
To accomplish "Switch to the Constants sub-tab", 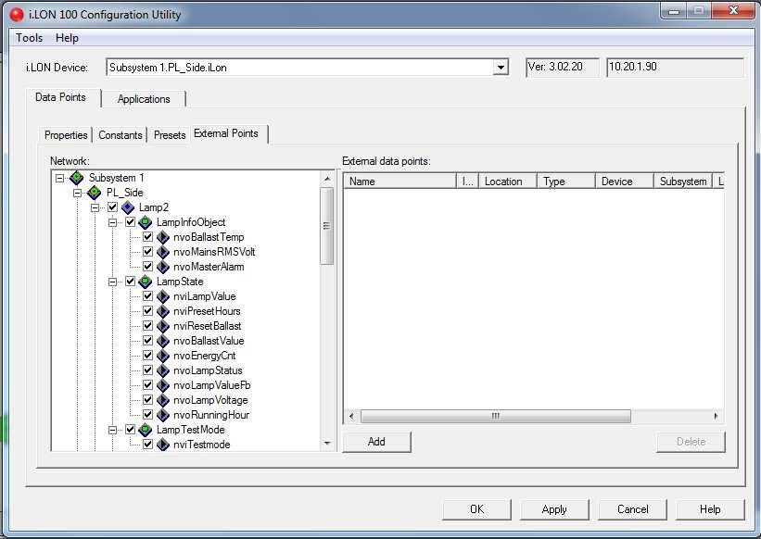I will coord(120,135).
